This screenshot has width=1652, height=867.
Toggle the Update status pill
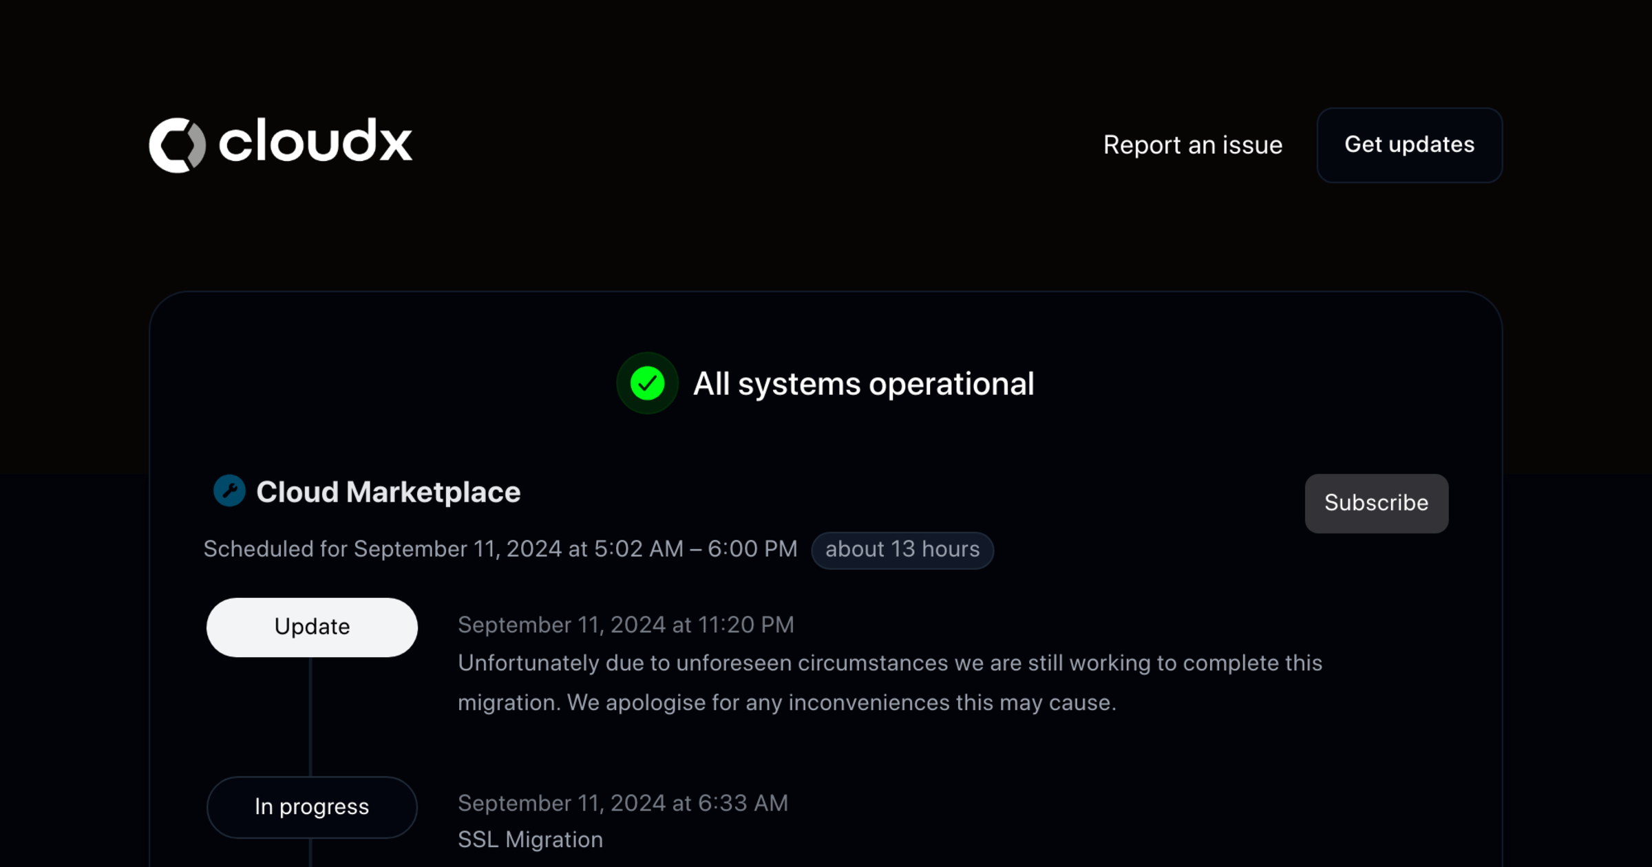[x=312, y=627]
